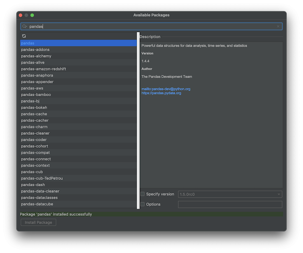
Task: Click the search magnifier icon
Action: (x=24, y=26)
